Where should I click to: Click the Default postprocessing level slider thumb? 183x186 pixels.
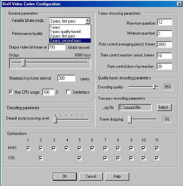click(55, 119)
